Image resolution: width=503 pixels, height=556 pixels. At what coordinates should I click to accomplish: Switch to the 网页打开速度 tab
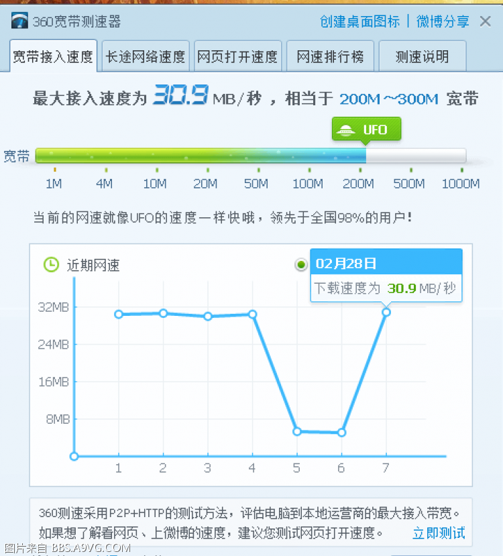pos(237,56)
